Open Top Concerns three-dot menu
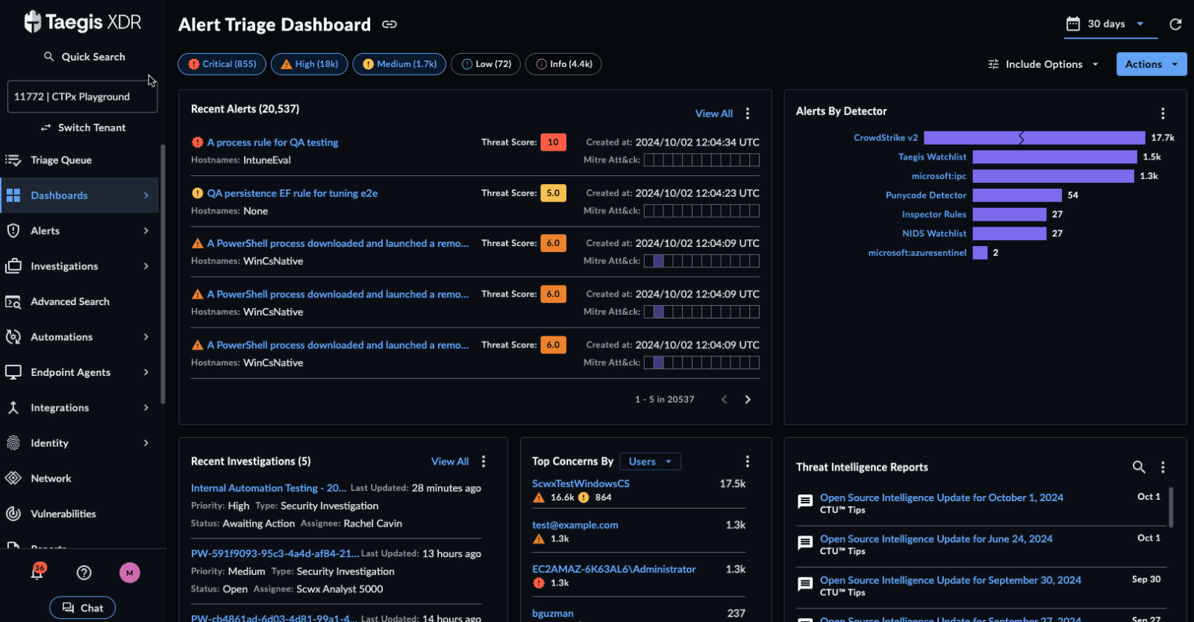1194x622 pixels. point(748,462)
